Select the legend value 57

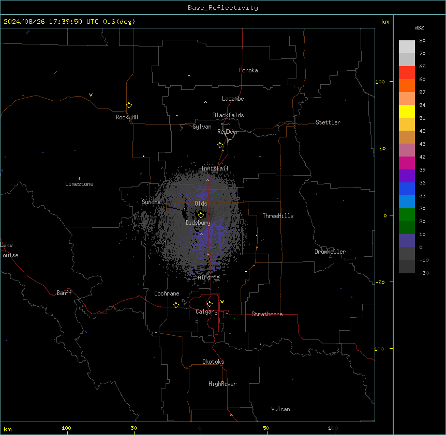(422, 92)
